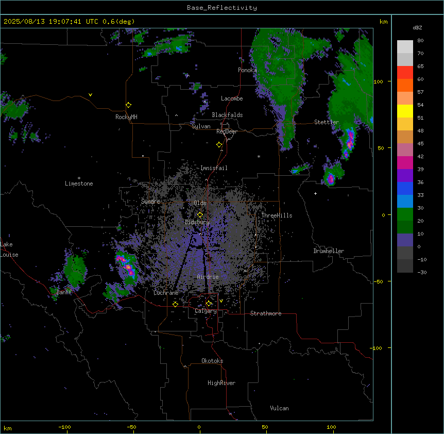Click the Stettler town label

[327, 122]
